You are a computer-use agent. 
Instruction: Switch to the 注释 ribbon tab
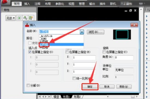(37, 4)
